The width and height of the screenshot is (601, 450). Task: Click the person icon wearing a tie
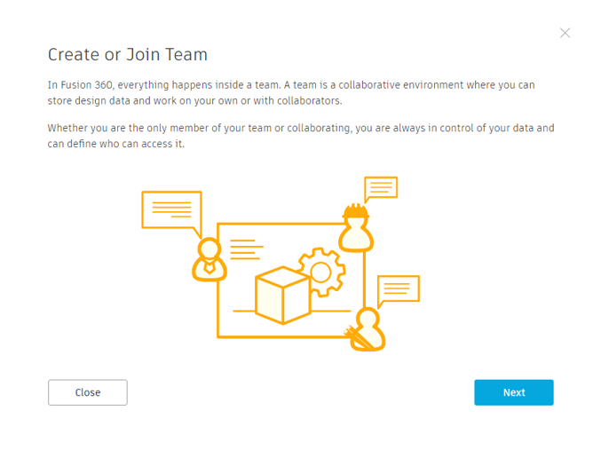point(210,259)
